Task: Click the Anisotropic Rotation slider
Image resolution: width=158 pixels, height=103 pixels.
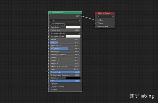Action: [x=65, y=55]
